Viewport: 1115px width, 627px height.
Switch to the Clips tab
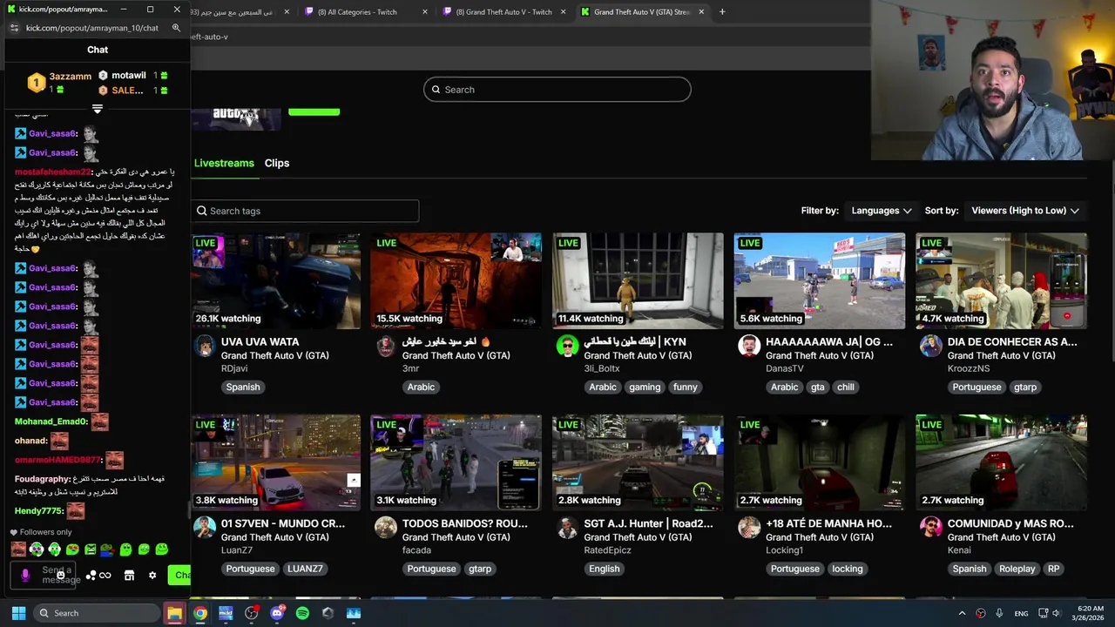point(277,163)
